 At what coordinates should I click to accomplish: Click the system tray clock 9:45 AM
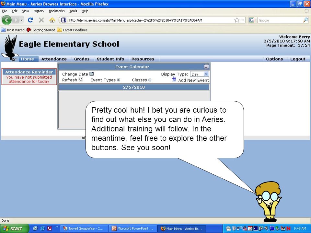[x=300, y=228]
